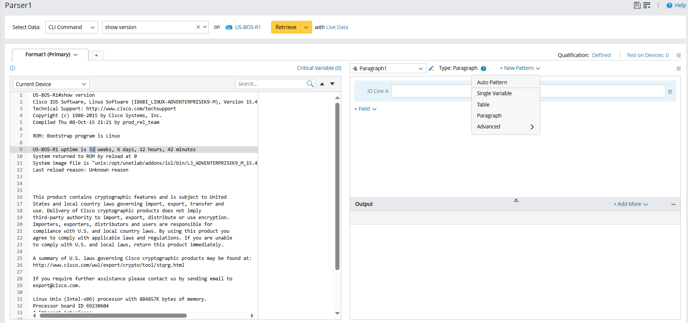Jump to previous search result arrow
688x323 pixels.
322,84
